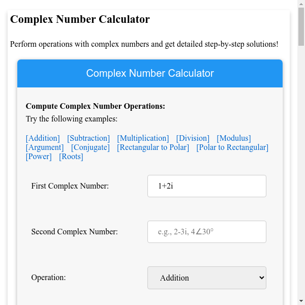Viewport: 305px width, 305px height.
Task: Load the Multiplication example
Action: point(143,138)
